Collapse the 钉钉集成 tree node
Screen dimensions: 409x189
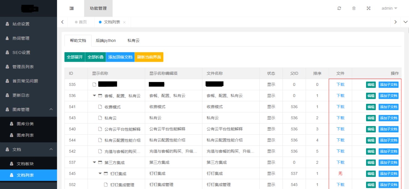point(100,174)
